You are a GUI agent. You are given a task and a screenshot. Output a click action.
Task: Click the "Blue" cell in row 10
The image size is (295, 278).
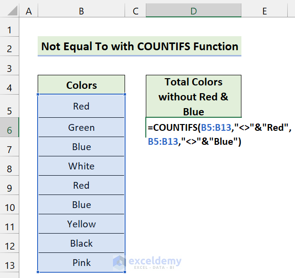[x=81, y=205]
